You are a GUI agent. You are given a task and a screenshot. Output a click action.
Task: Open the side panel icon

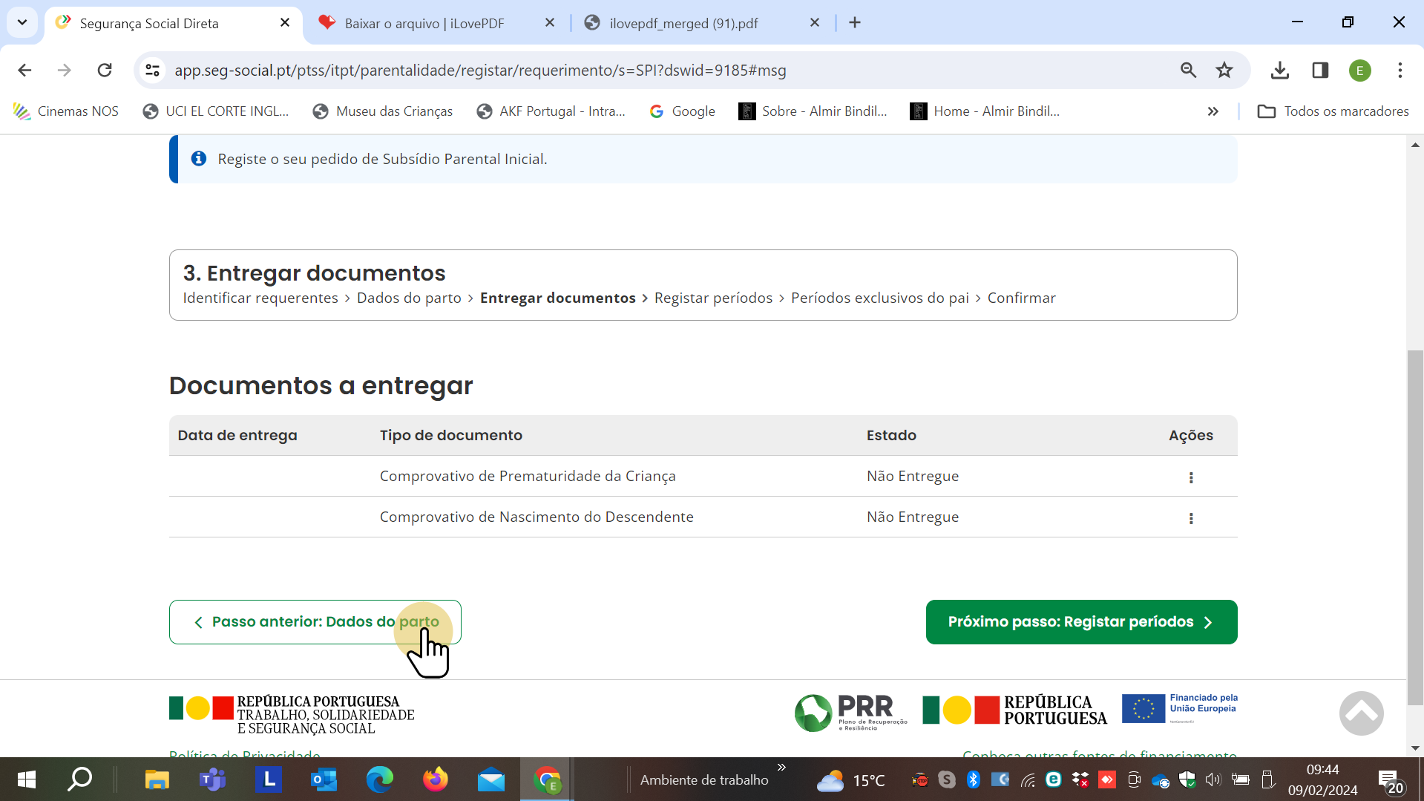(1320, 71)
